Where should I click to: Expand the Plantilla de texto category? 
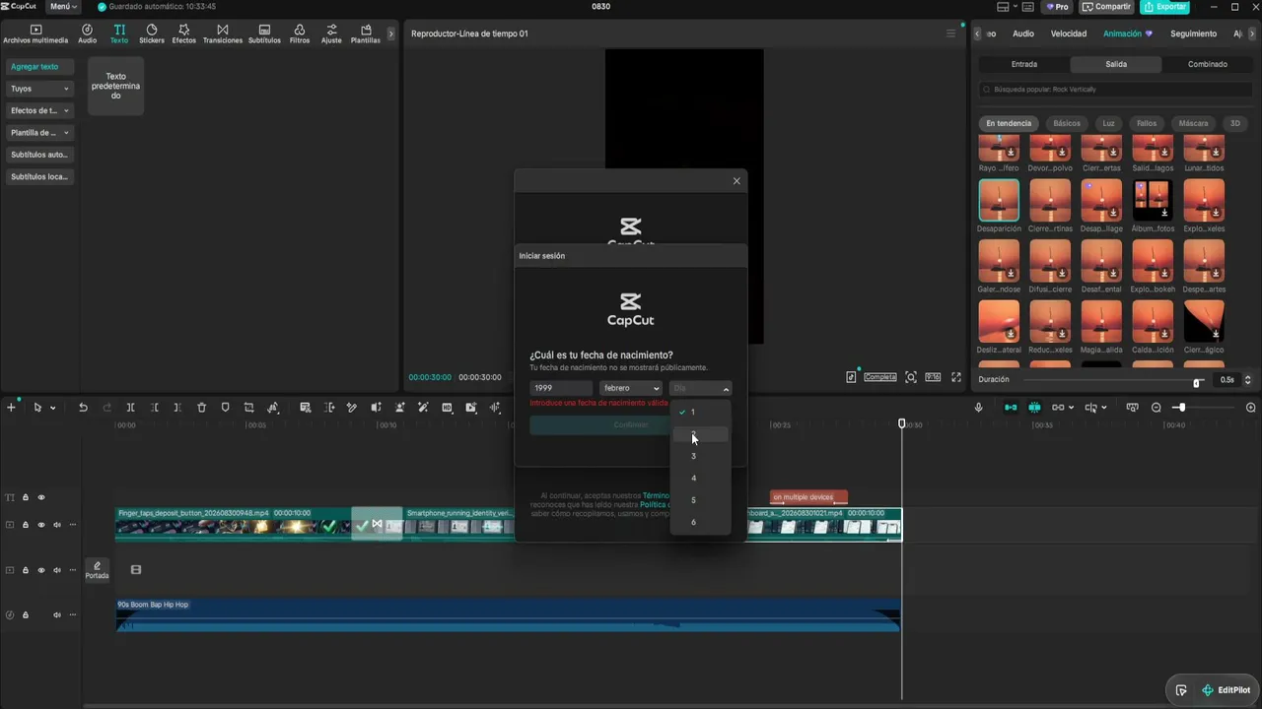tap(39, 133)
